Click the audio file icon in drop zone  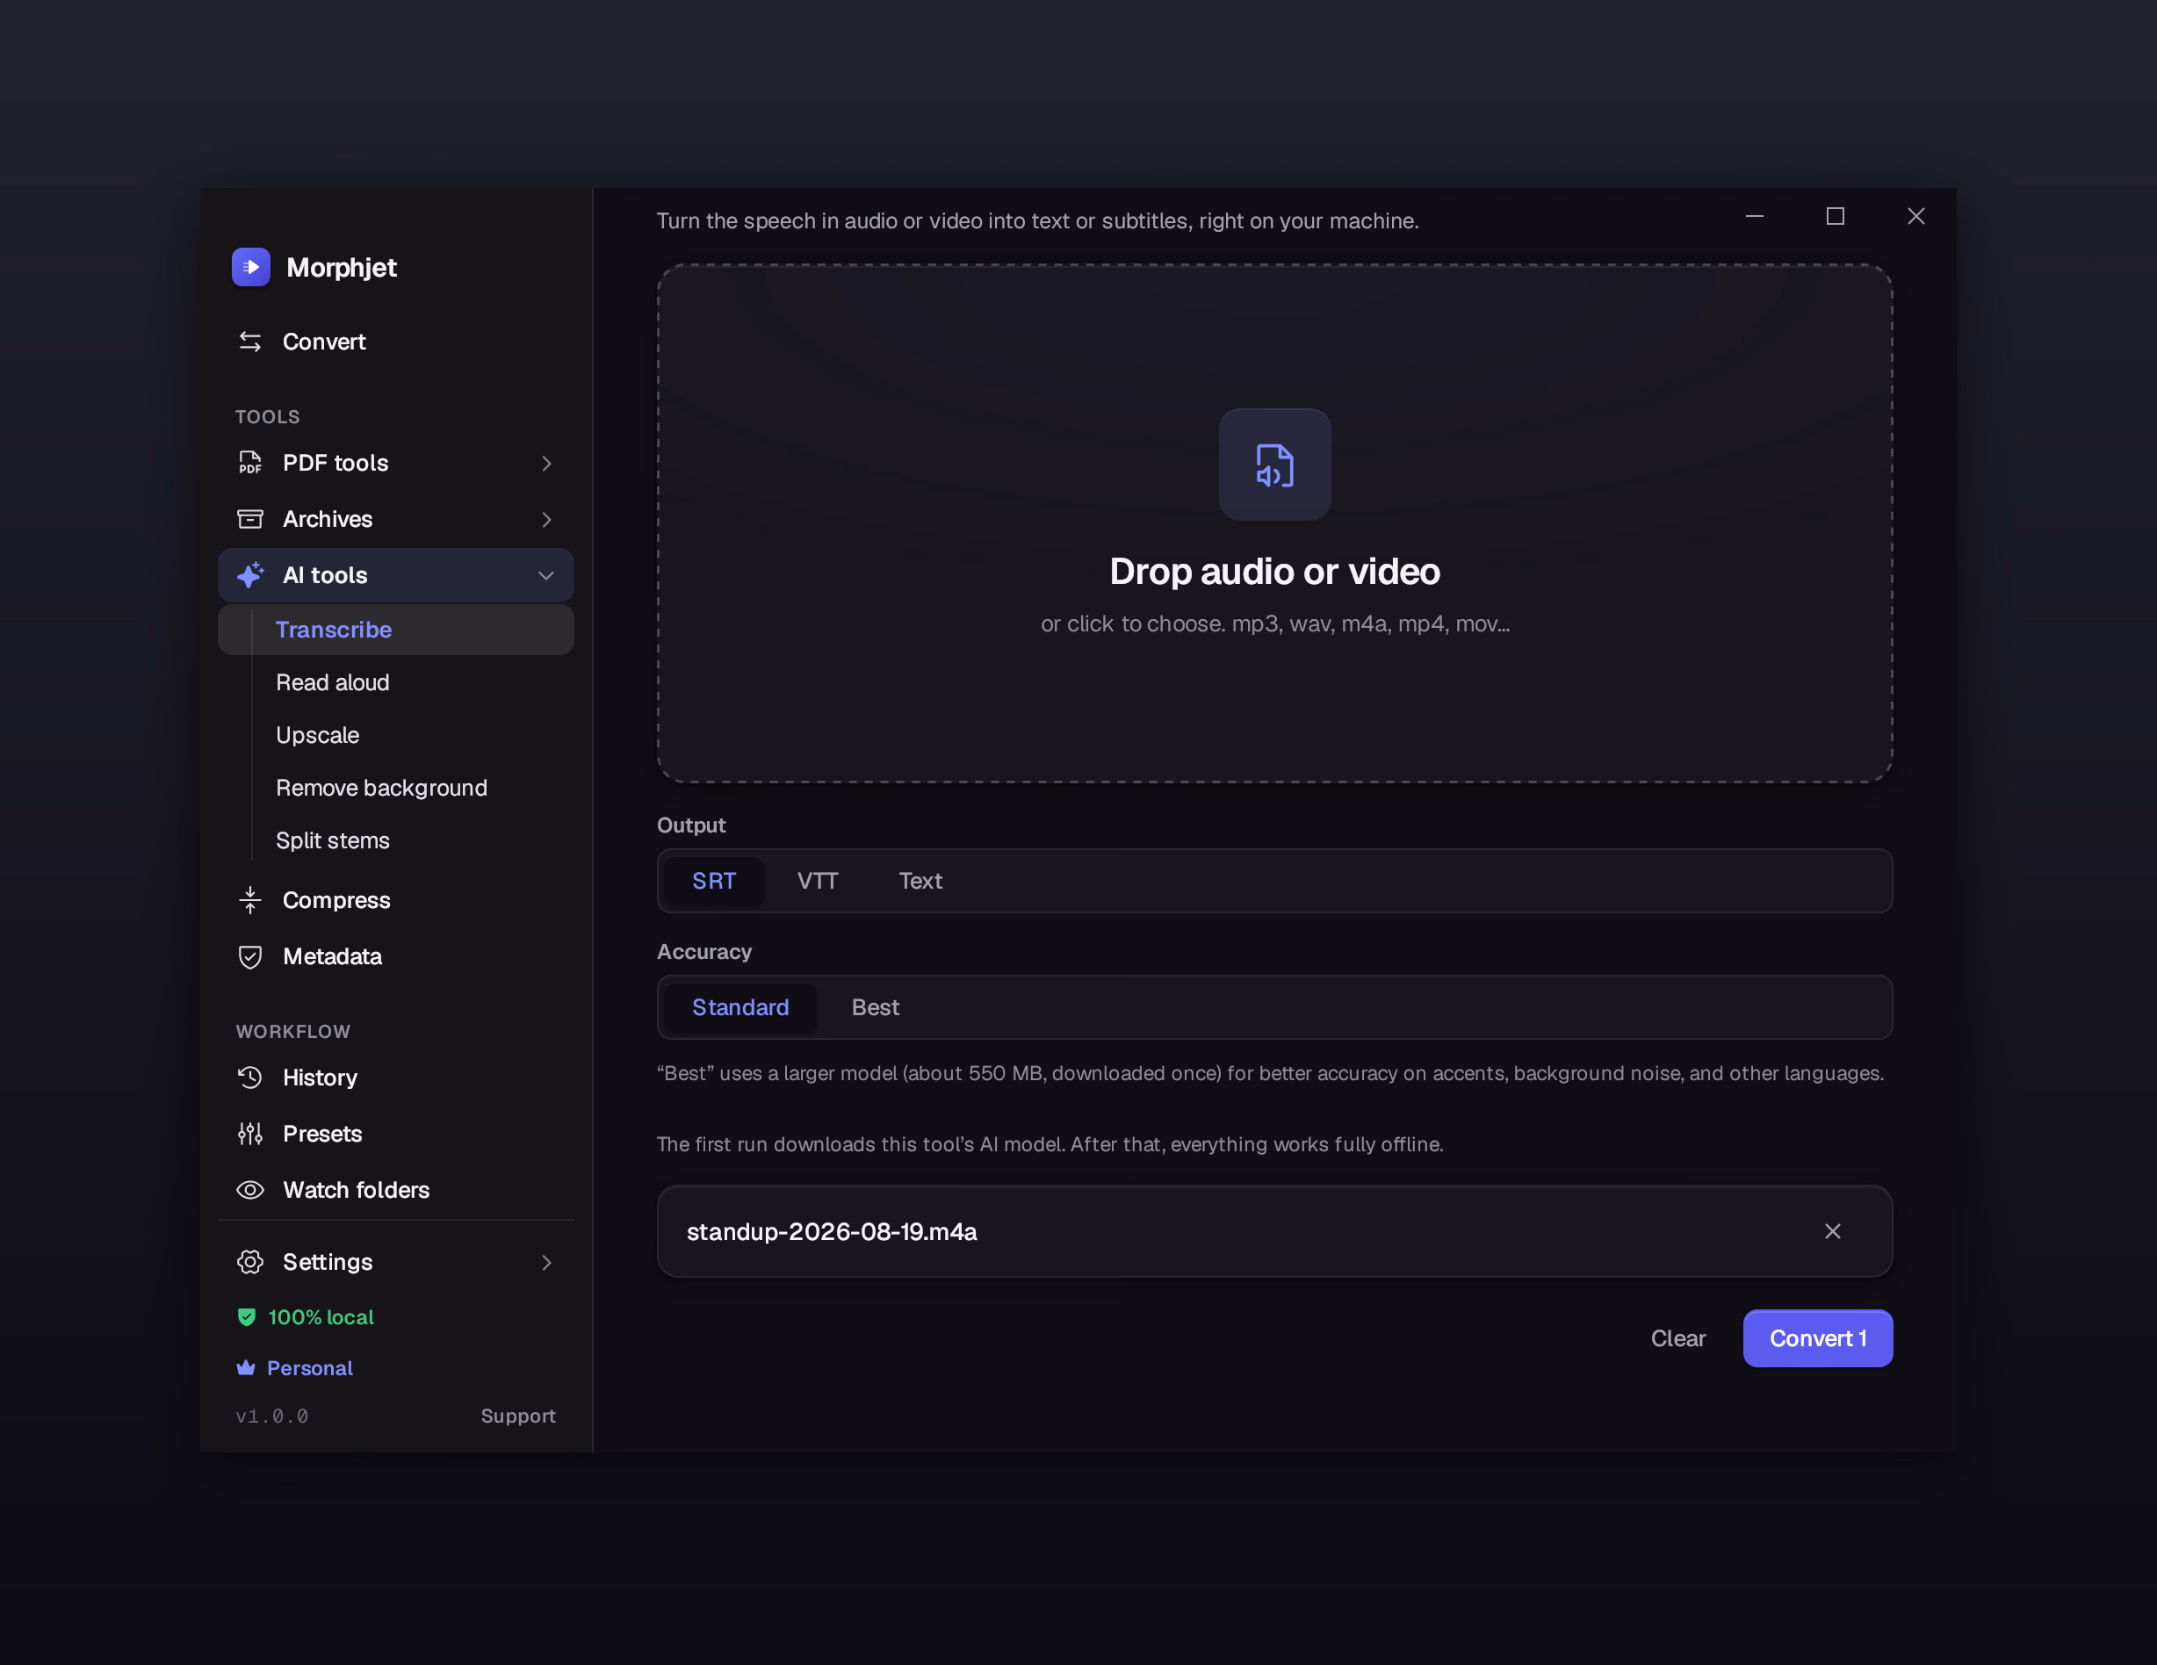click(x=1274, y=465)
